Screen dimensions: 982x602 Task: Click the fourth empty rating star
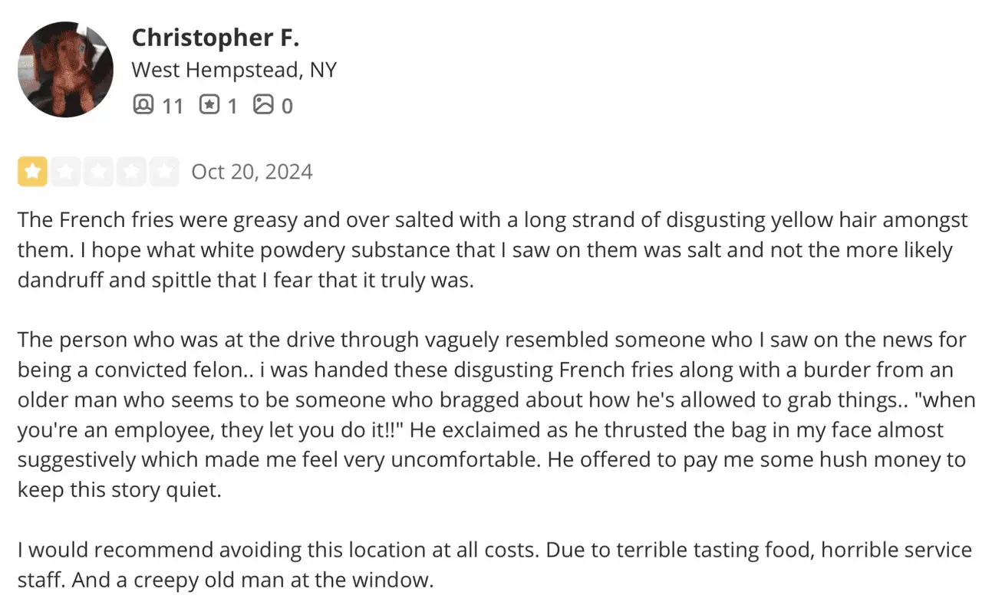[x=131, y=172]
